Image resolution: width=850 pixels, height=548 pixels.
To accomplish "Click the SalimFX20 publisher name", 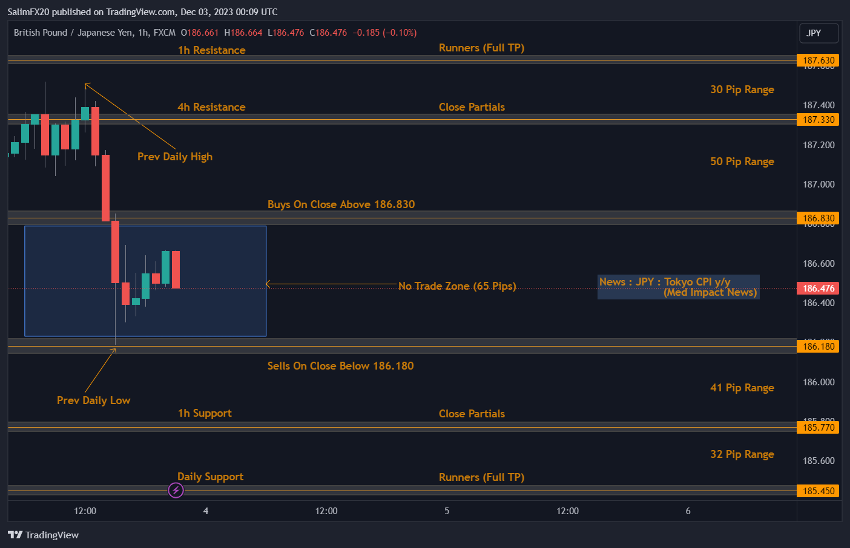I will [28, 12].
